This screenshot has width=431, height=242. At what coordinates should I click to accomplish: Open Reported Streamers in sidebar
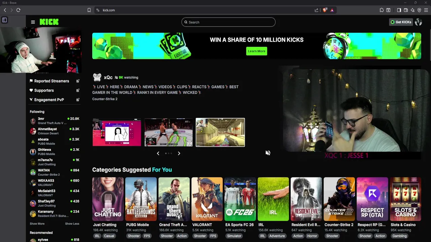(52, 81)
